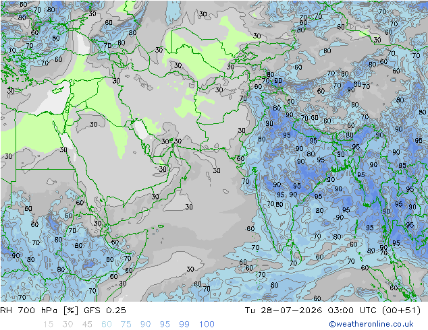Click legend value 99 in the colour scale

coord(184,325)
